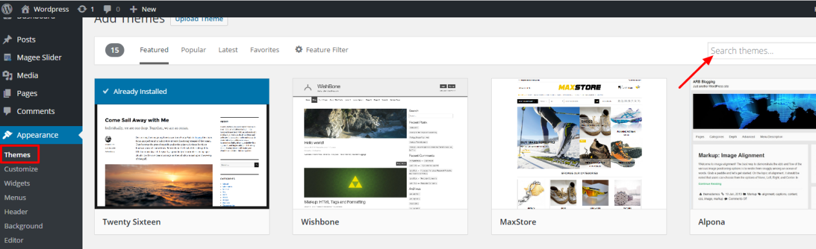This screenshot has height=249, width=816.
Task: Click the Twenty Sixteen theme name
Action: 131,222
